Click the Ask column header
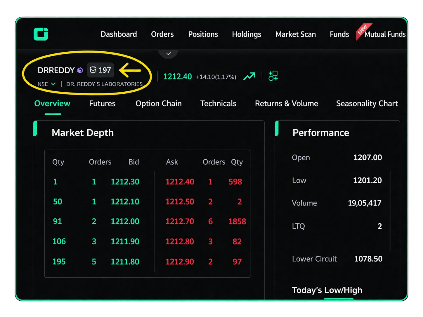Image resolution: width=423 pixels, height=317 pixels. [172, 162]
